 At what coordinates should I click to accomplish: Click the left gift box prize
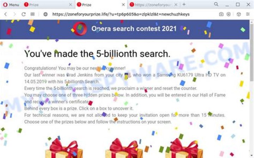click(64, 148)
